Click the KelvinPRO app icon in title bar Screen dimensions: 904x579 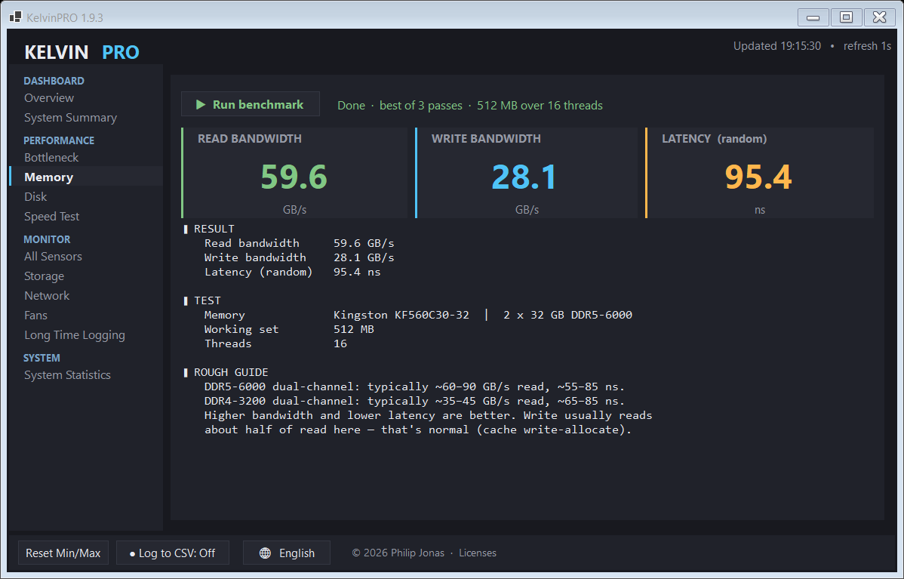point(16,17)
